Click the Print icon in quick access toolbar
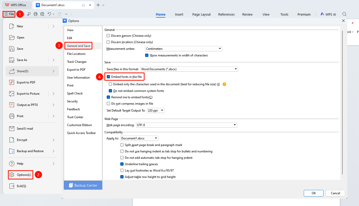 (36, 14)
